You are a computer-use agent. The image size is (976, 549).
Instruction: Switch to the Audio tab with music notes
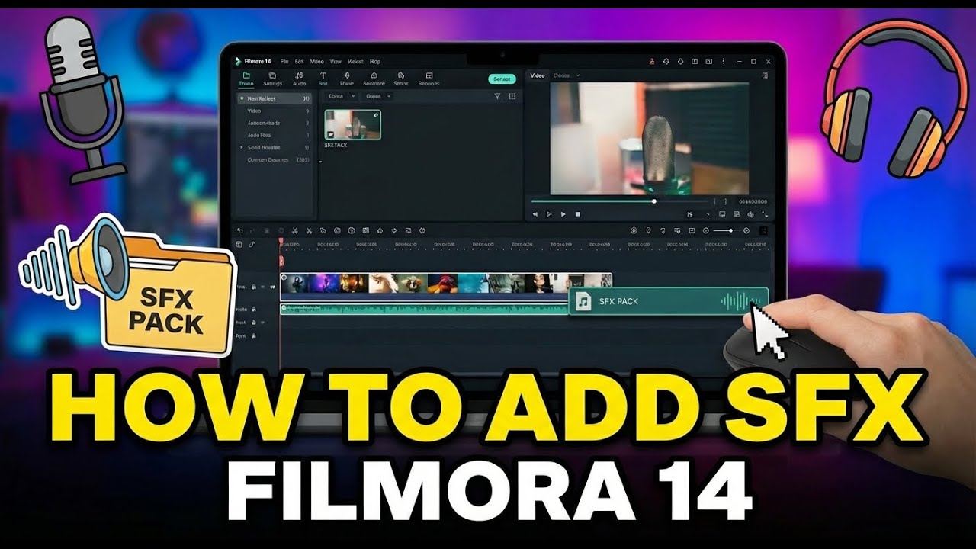point(299,79)
